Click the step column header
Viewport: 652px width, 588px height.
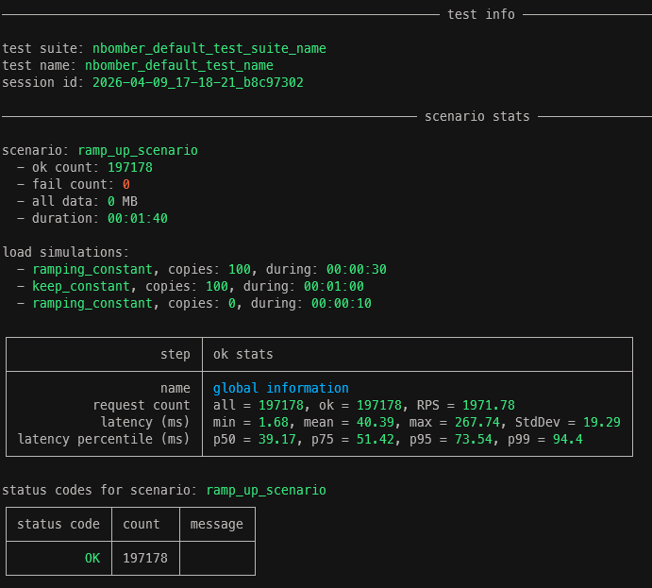175,354
